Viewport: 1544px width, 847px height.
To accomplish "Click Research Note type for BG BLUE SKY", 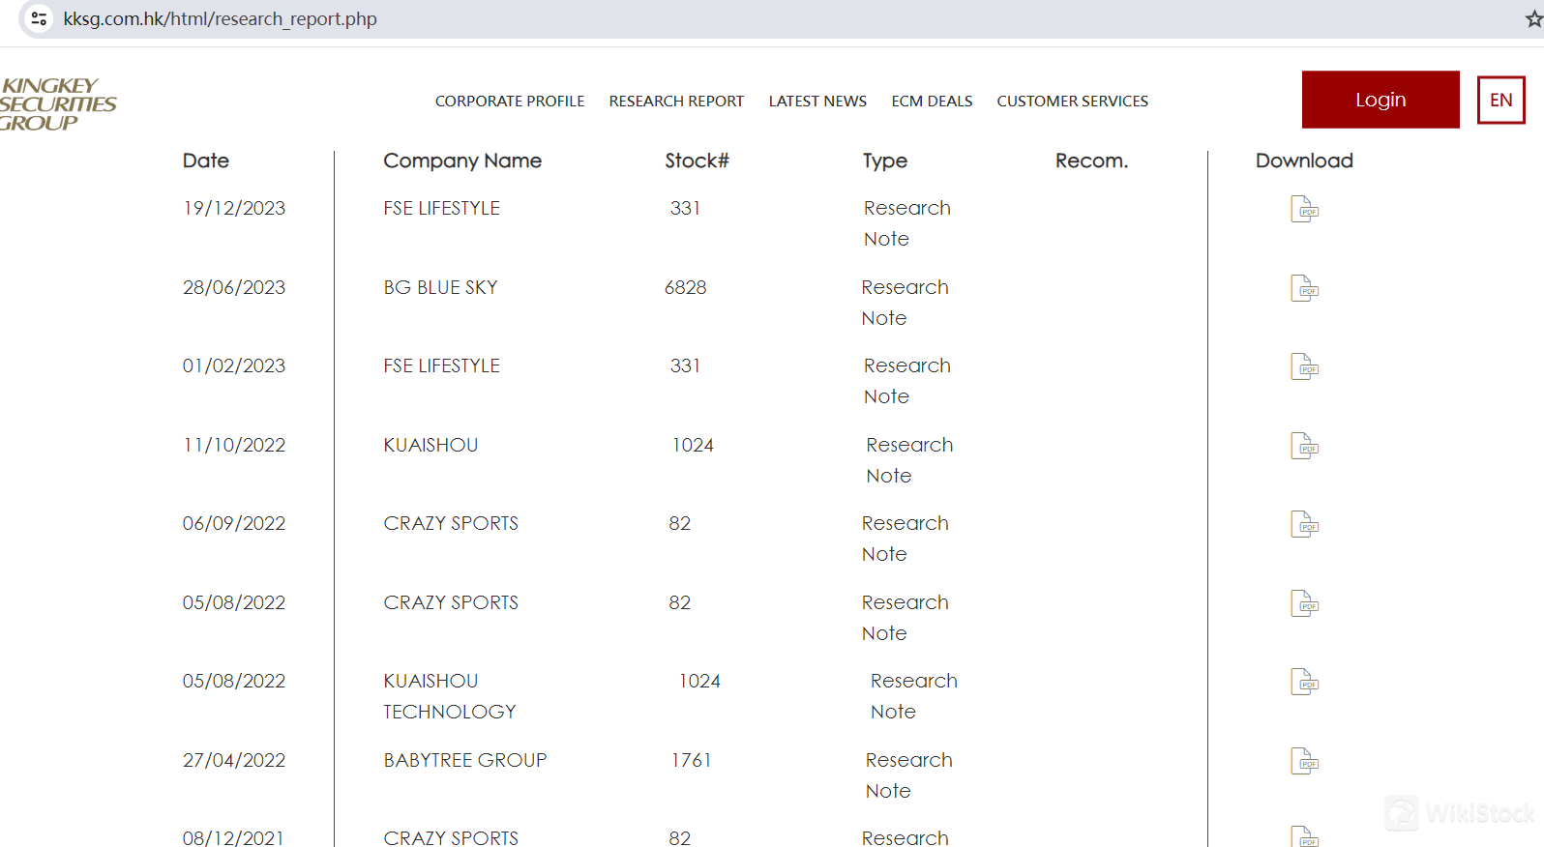I will pos(905,303).
